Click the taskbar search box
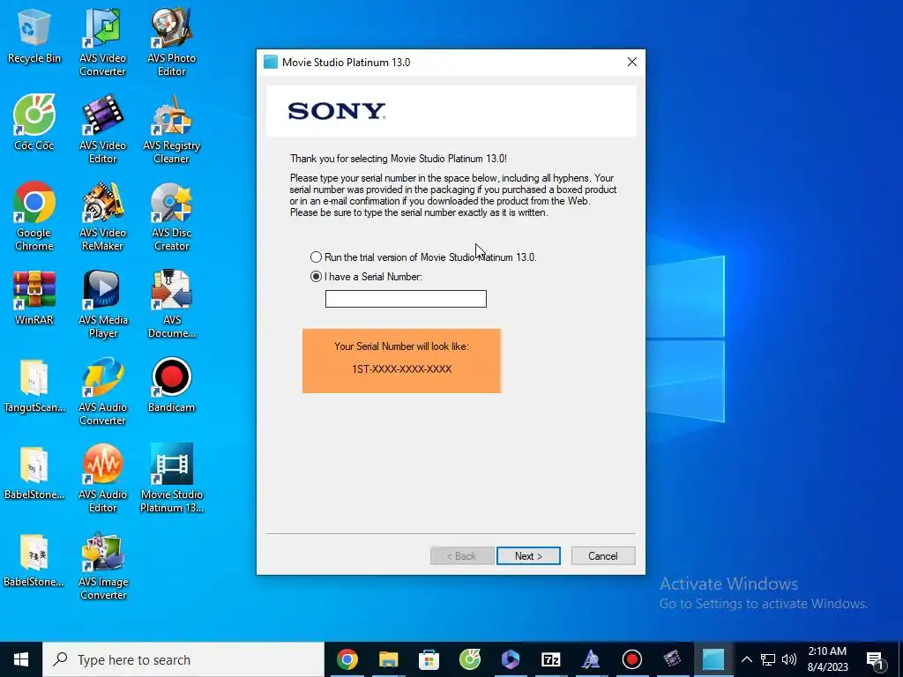The width and height of the screenshot is (903, 677). (x=183, y=659)
